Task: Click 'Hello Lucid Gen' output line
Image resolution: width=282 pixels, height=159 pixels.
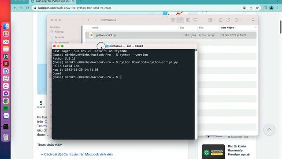Action: point(66,66)
